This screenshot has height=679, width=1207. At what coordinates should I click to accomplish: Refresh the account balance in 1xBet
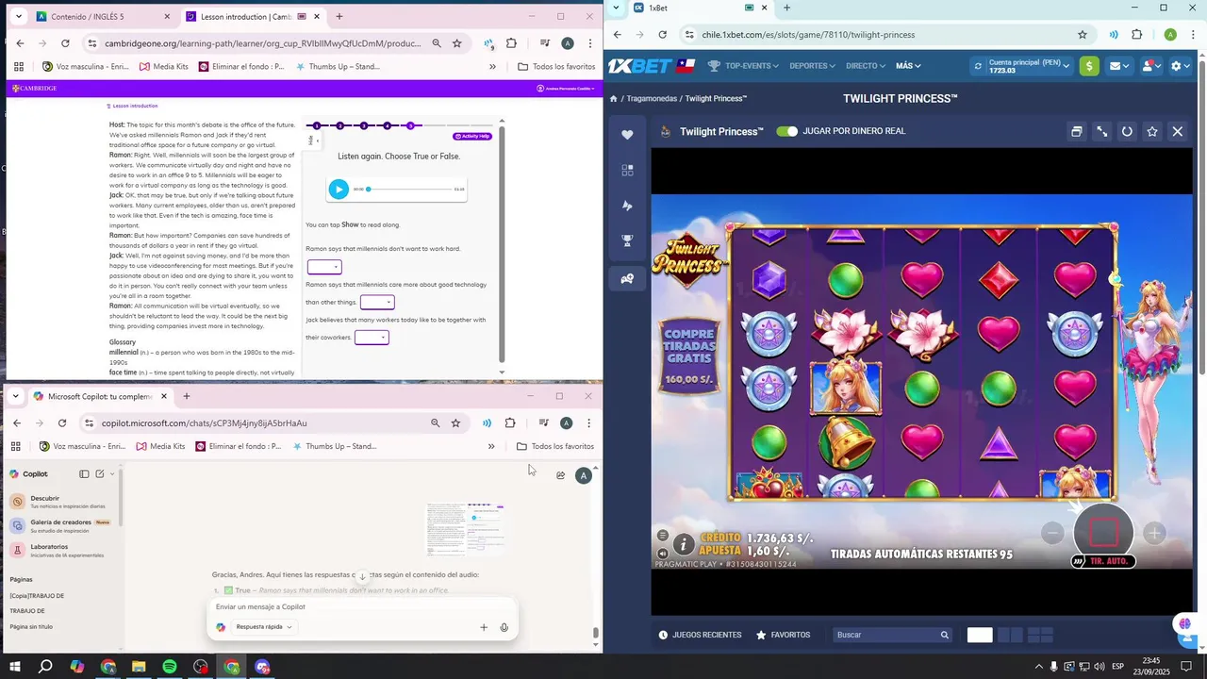tap(978, 66)
